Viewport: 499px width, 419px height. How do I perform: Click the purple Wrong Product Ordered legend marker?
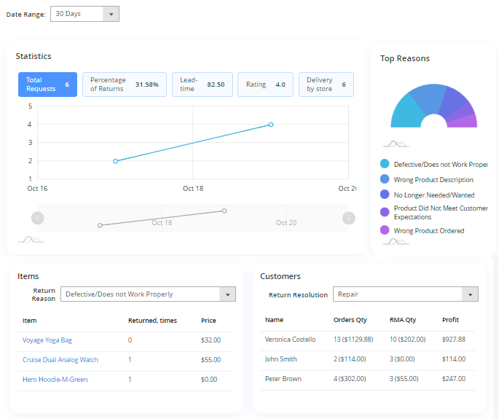[x=385, y=230]
